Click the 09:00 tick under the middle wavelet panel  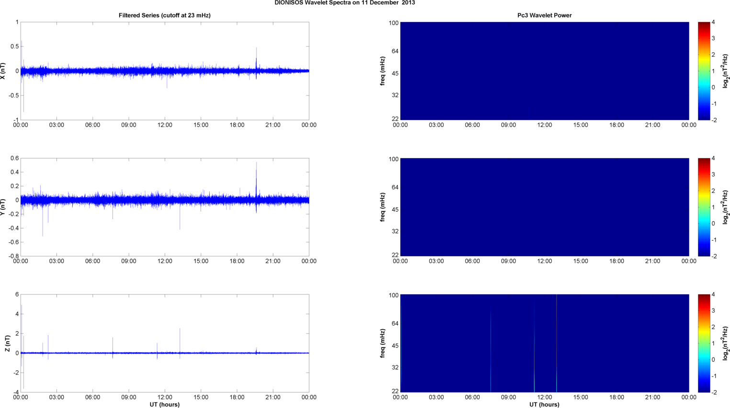(508, 261)
